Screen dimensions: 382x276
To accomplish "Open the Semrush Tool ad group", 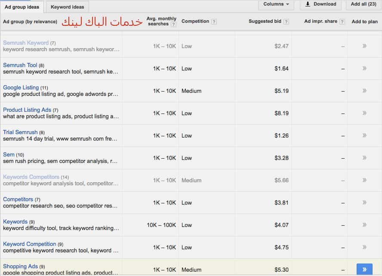I will (21, 65).
